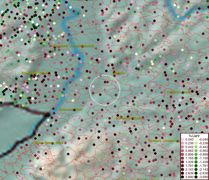Select the green swatch for -0.899

(196, 154)
